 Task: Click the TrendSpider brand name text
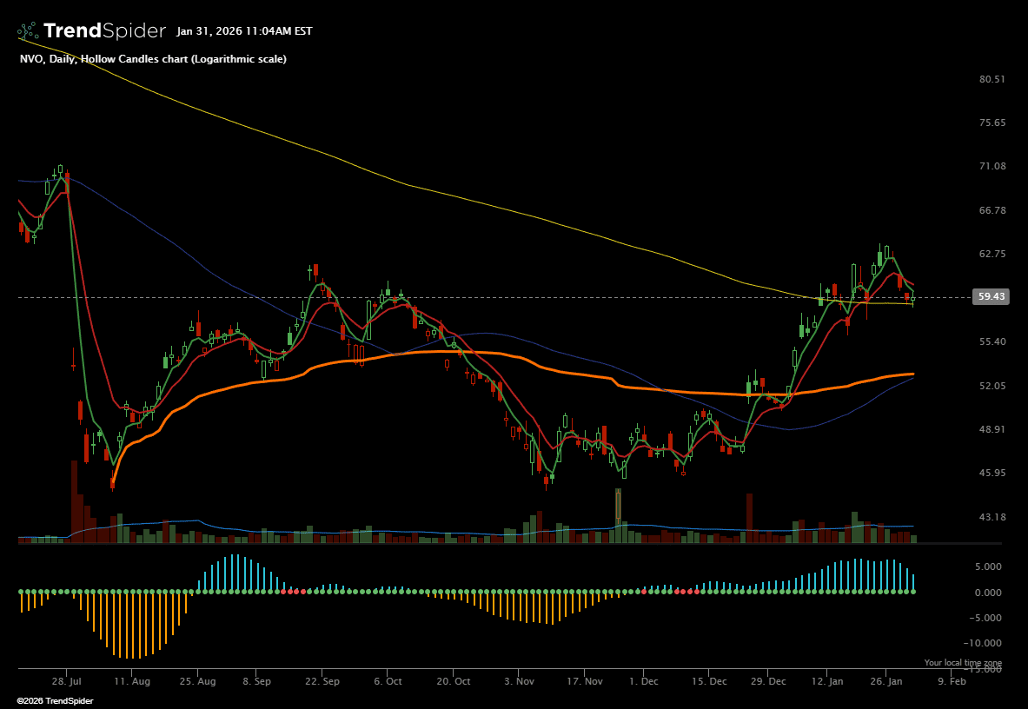(x=104, y=31)
